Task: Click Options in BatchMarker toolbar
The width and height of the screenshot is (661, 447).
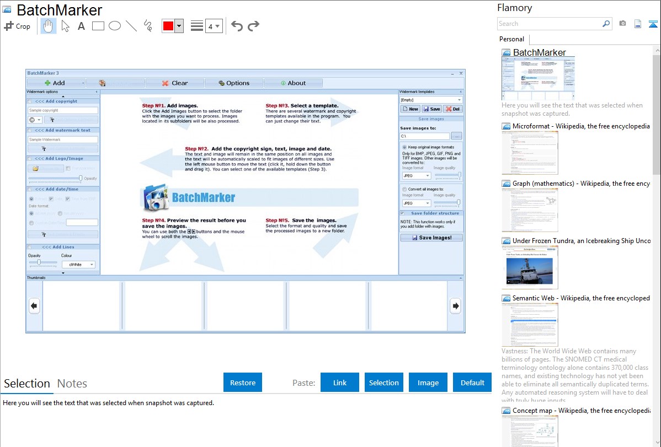Action: [x=234, y=83]
